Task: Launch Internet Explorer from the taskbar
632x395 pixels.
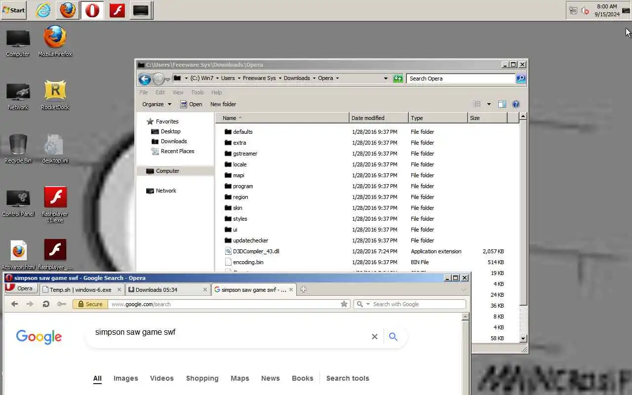Action: 43,10
